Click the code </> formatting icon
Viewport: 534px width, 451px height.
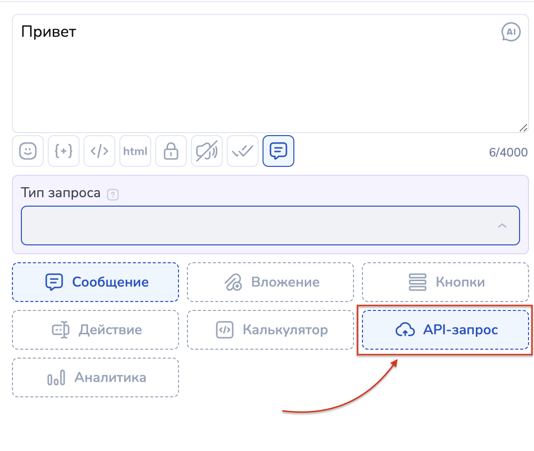coord(99,151)
